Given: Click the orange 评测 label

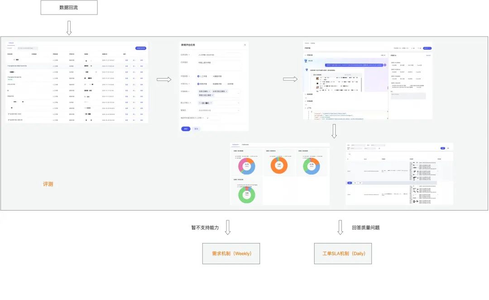Looking at the screenshot, I should tap(48, 184).
